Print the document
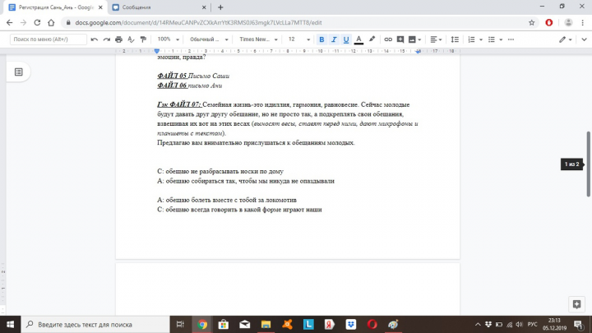This screenshot has height=333, width=592. [x=118, y=39]
